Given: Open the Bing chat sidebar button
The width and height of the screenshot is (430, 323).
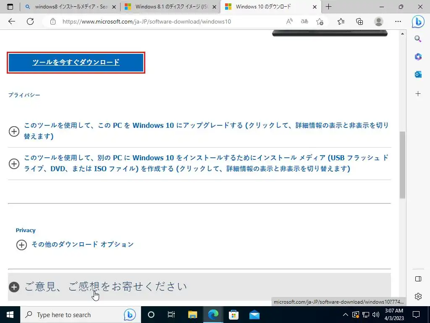Looking at the screenshot, I should (418, 22).
